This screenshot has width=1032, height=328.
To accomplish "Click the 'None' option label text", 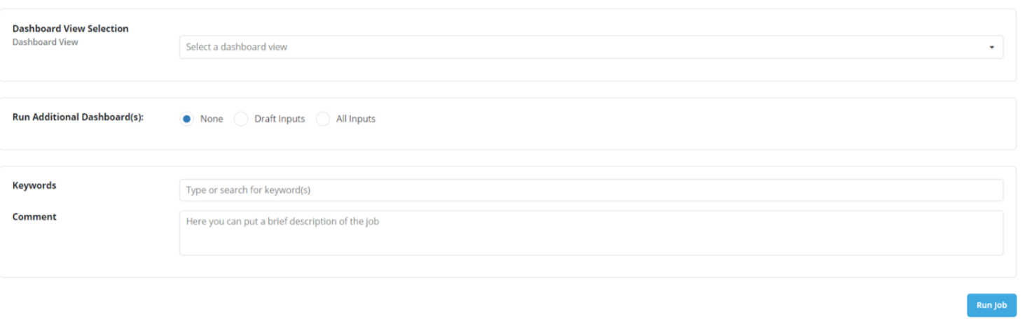I will [212, 119].
